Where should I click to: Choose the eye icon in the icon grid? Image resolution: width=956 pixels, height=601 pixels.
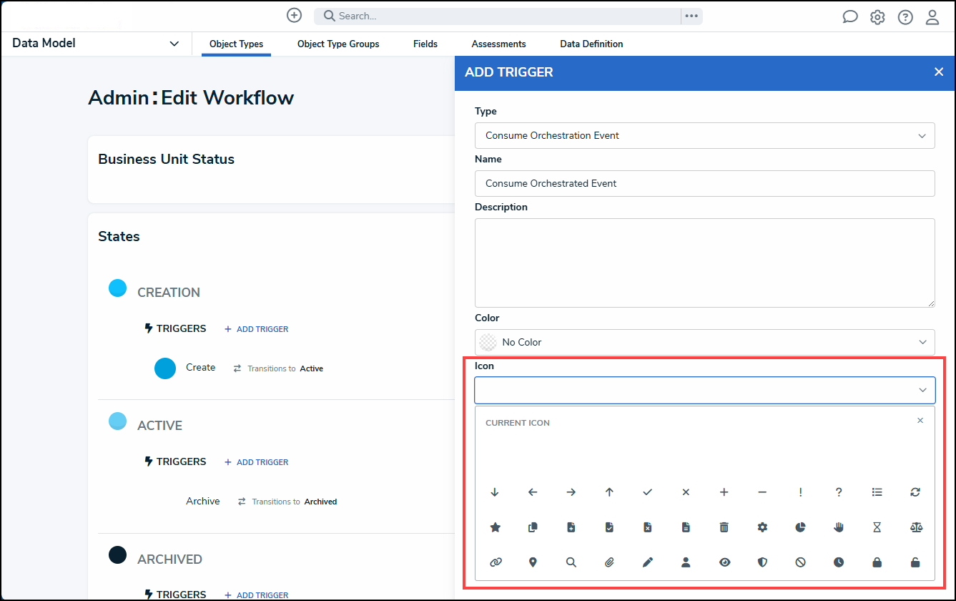point(724,562)
